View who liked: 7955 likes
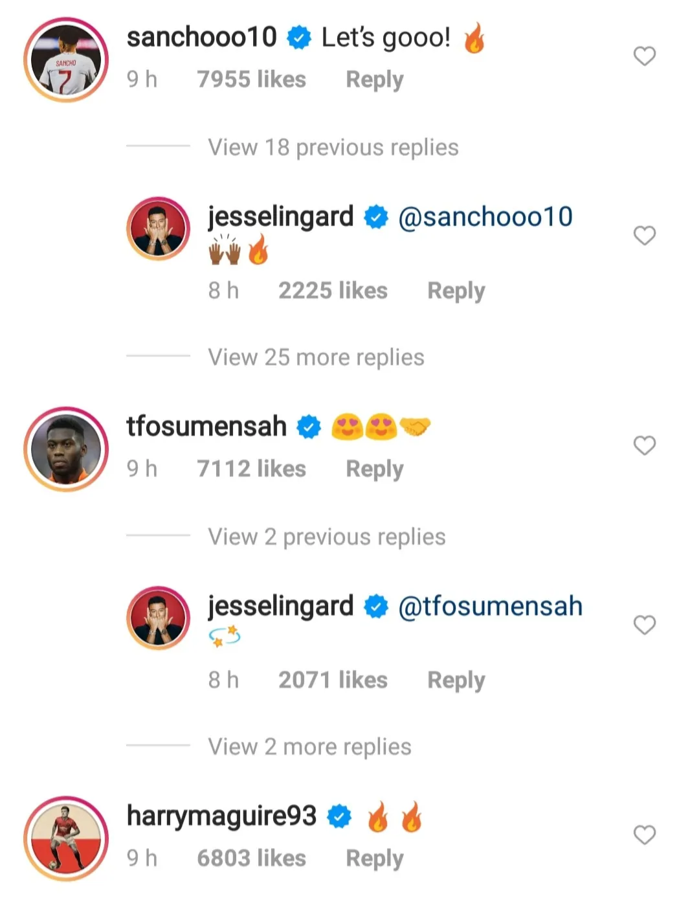This screenshot has width=699, height=909. point(251,80)
